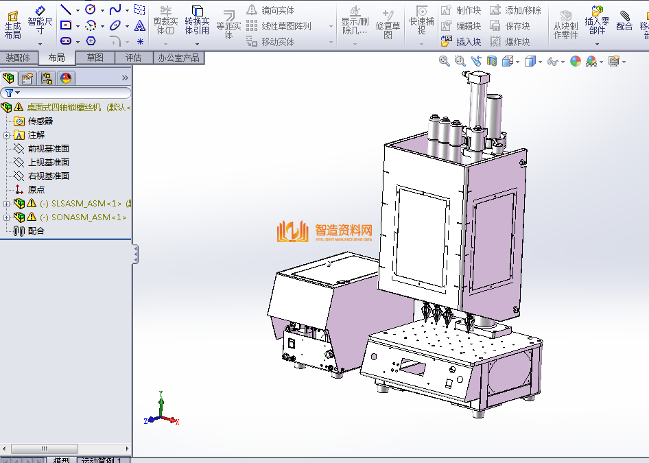Open the PropertyManager tab in left panel
The height and width of the screenshot is (463, 649).
27,78
